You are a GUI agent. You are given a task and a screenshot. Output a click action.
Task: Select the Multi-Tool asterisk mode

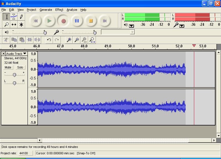(21, 24)
